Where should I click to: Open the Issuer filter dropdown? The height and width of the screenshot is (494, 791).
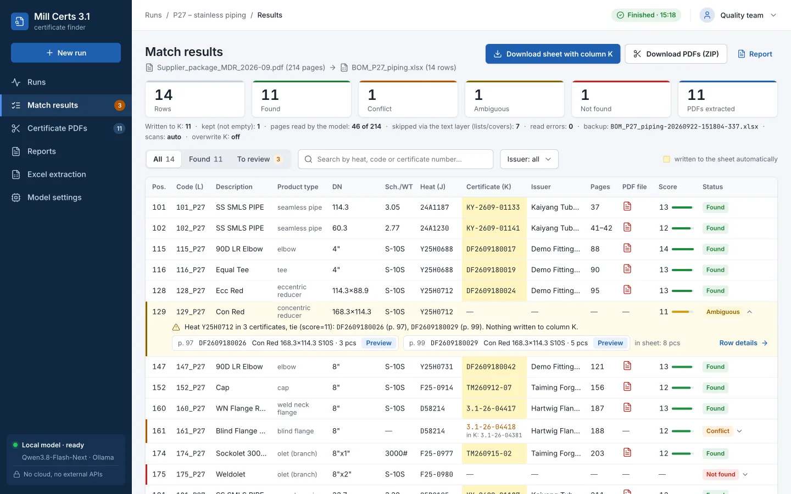(x=529, y=159)
